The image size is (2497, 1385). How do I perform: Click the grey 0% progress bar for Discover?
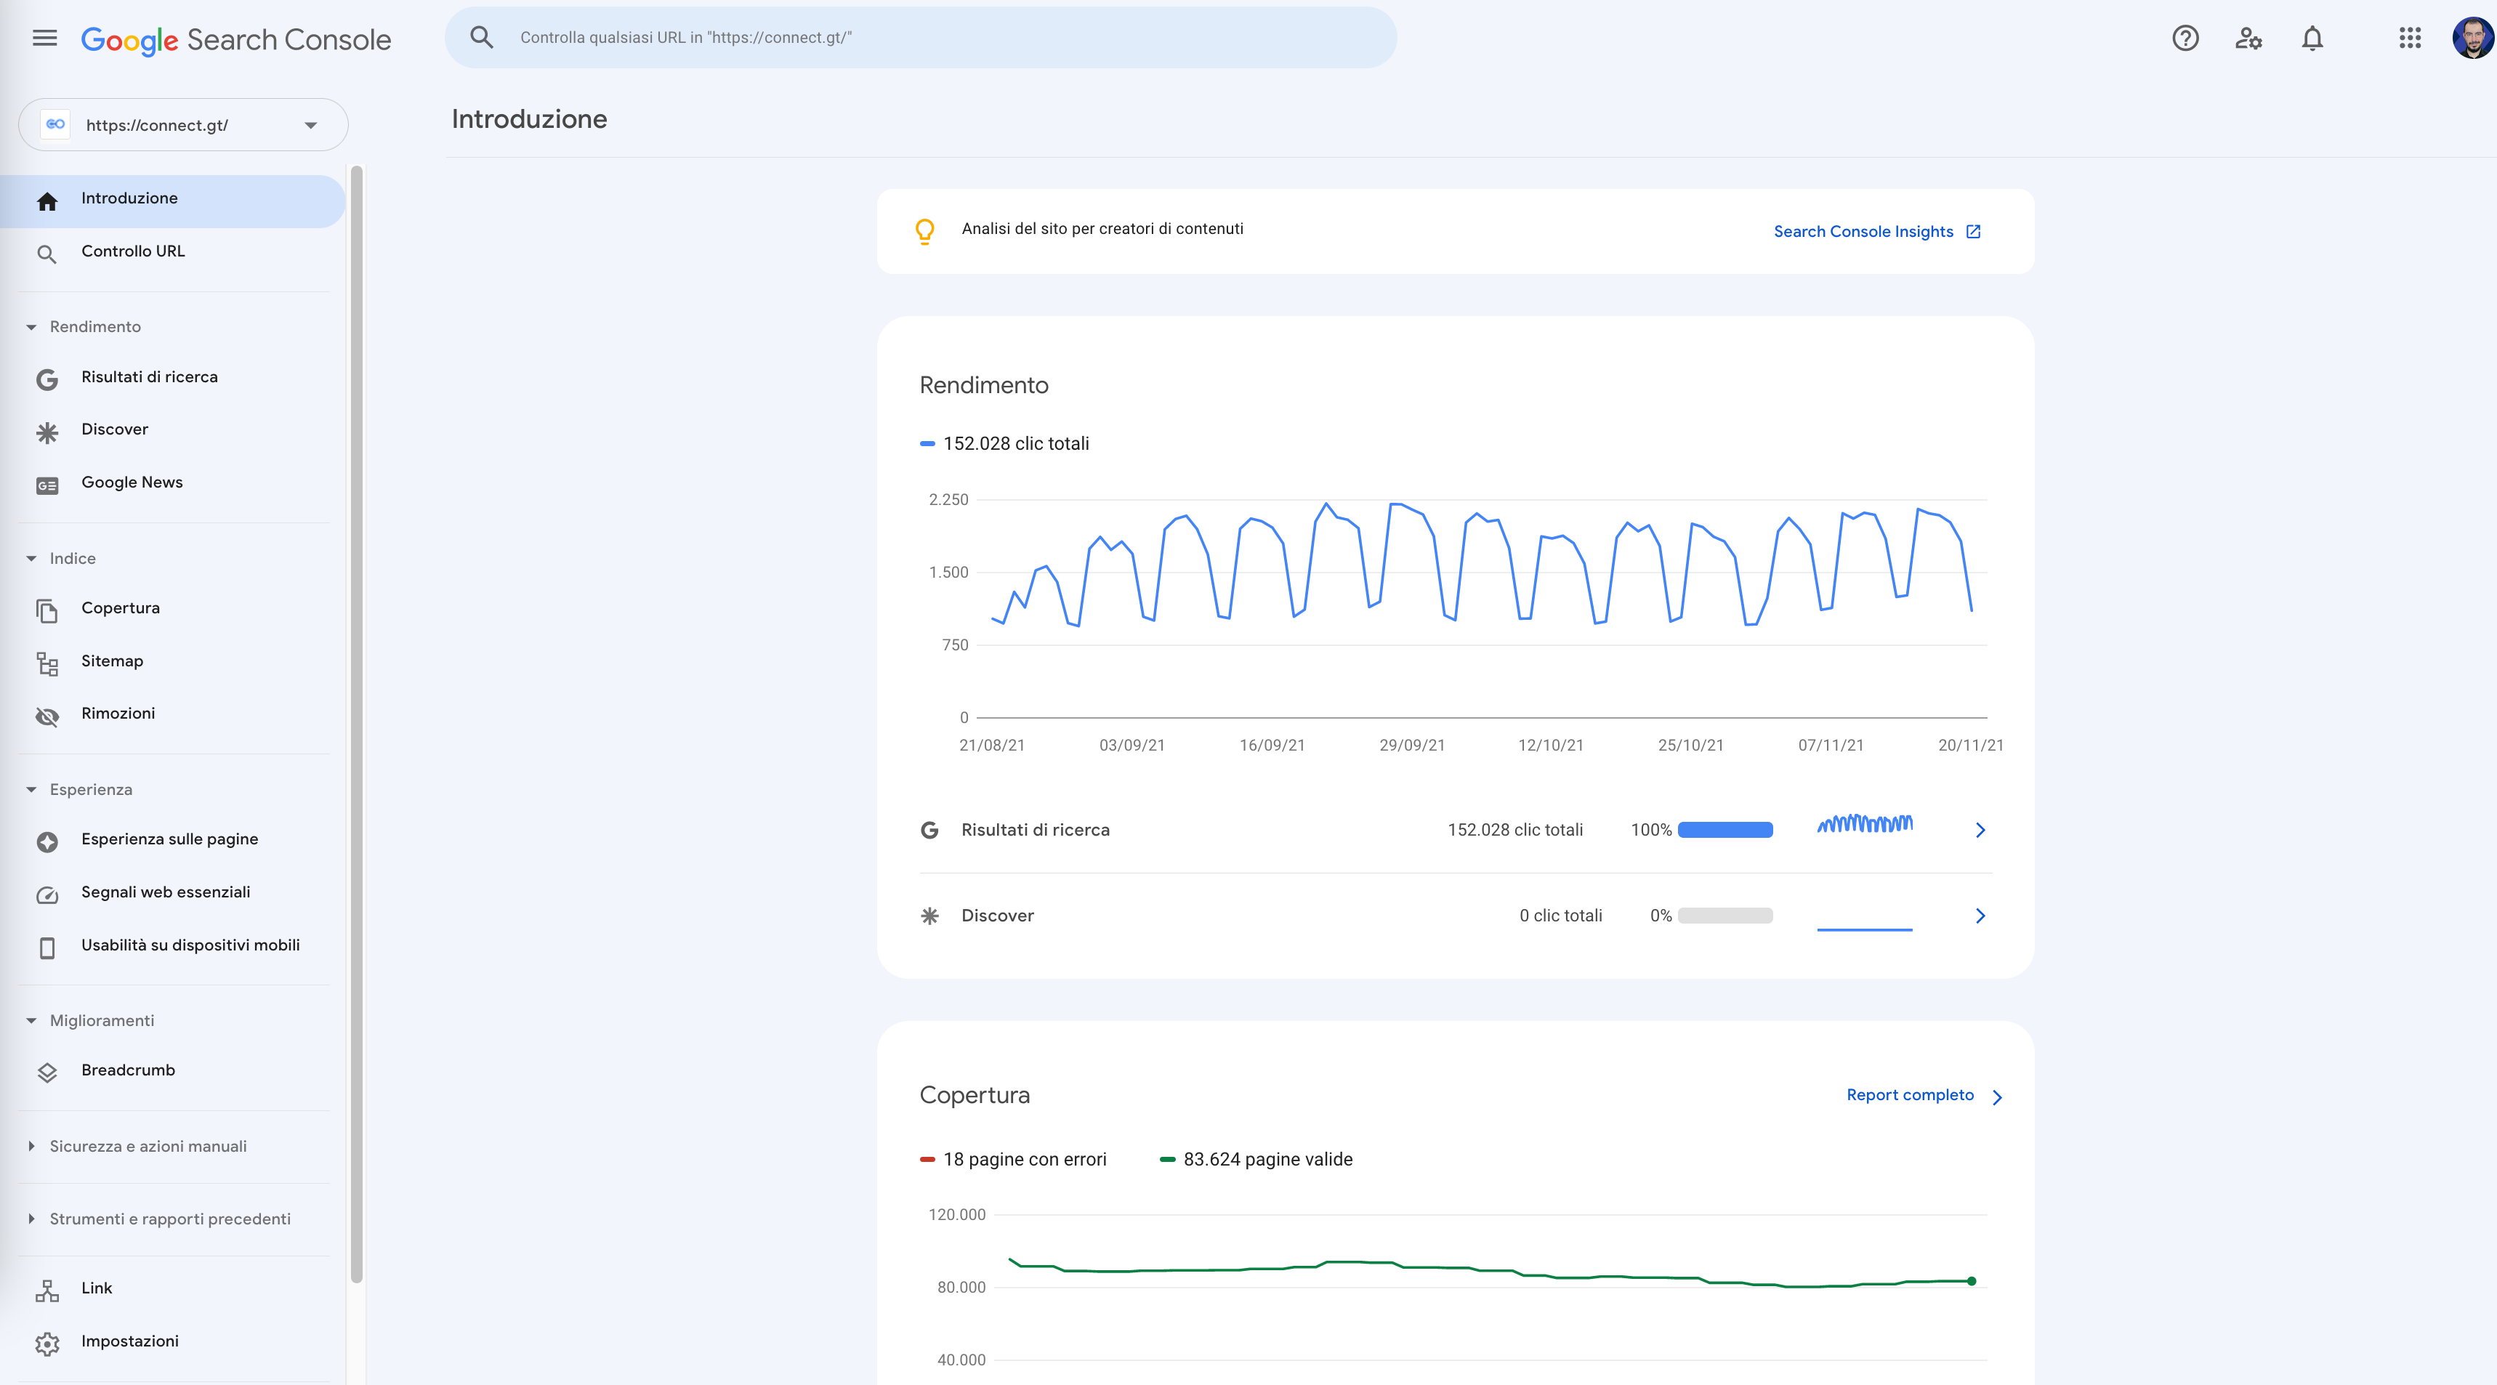(x=1725, y=916)
